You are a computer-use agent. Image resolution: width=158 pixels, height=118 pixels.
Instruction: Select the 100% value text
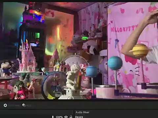coord(59,117)
